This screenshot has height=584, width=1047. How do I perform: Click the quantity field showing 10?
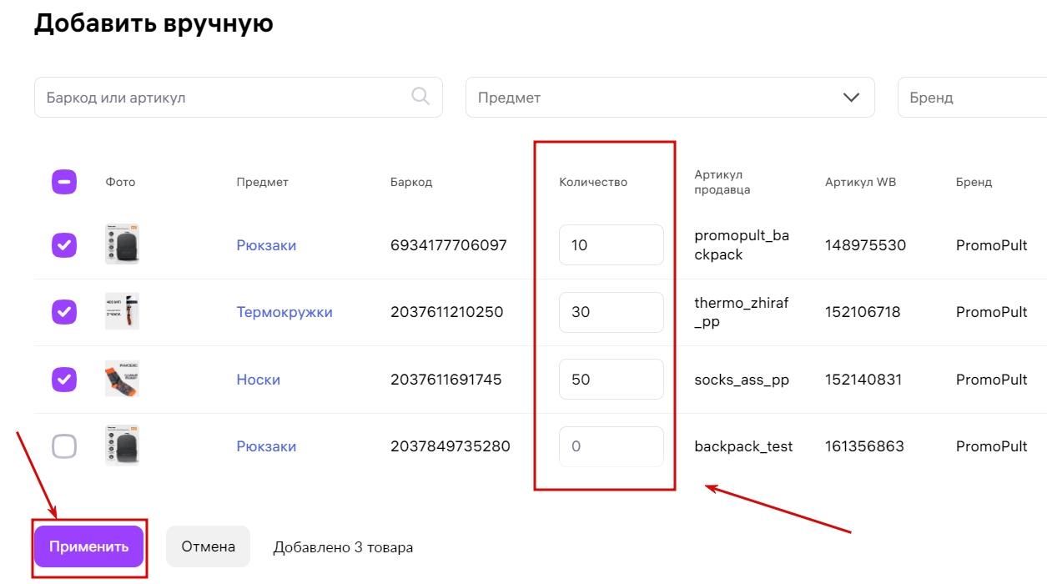pyautogui.click(x=611, y=245)
